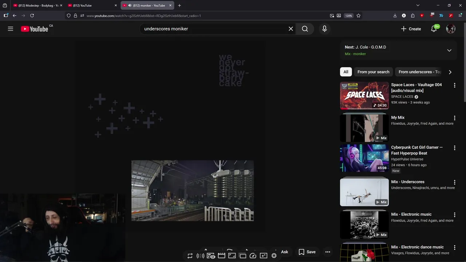The image size is (466, 262).
Task: Clear the search box text
Action: (291, 29)
